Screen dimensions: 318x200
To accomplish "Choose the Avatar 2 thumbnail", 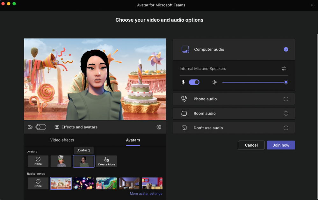I will coord(83,161).
